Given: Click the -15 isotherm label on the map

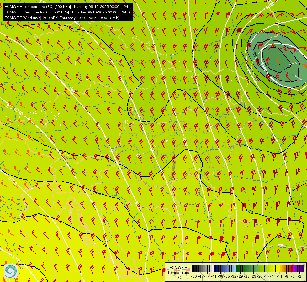Looking at the screenshot, I should (34, 181).
